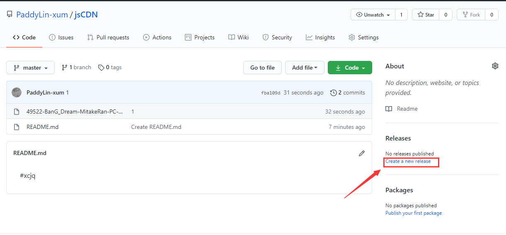Open the Pull requests tab

[108, 37]
